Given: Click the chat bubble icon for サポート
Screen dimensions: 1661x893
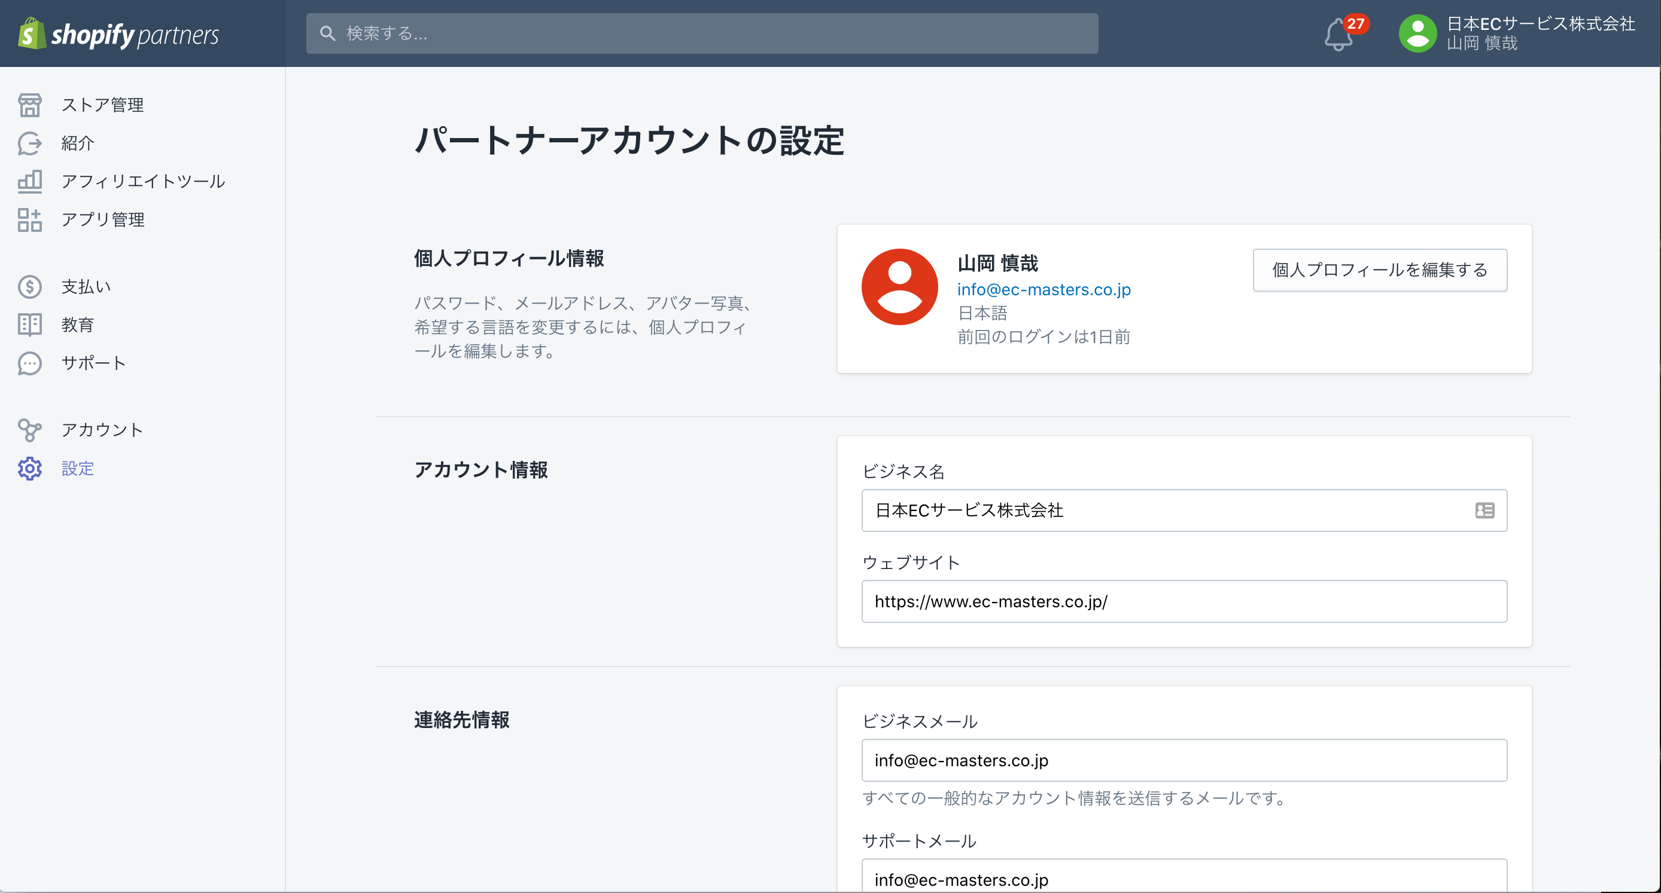Looking at the screenshot, I should [30, 363].
